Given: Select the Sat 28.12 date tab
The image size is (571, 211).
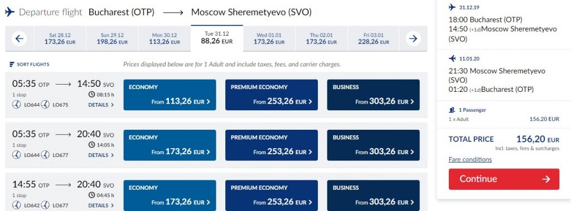Looking at the screenshot, I should point(60,38).
